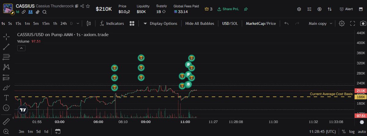Take a chart snapshot with camera icon

click(363, 23)
